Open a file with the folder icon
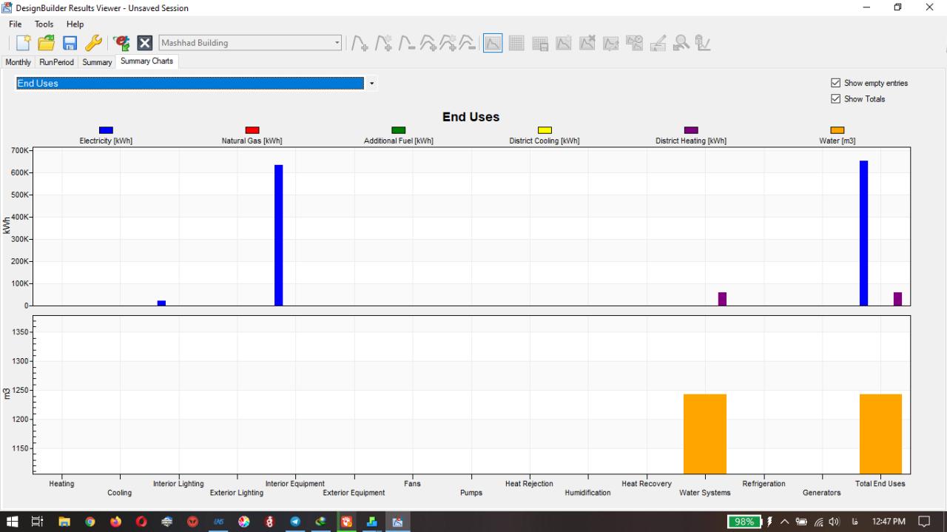947x532 pixels. pyautogui.click(x=47, y=43)
